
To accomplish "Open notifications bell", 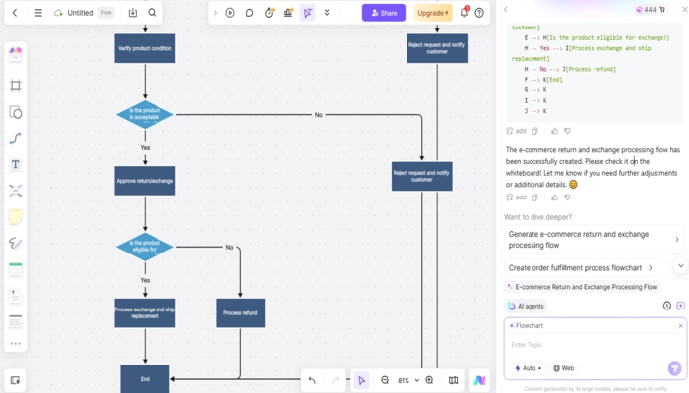I will 464,13.
